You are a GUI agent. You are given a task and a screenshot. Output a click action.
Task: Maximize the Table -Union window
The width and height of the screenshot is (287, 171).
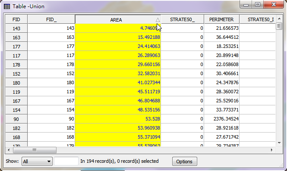coord(258,4)
